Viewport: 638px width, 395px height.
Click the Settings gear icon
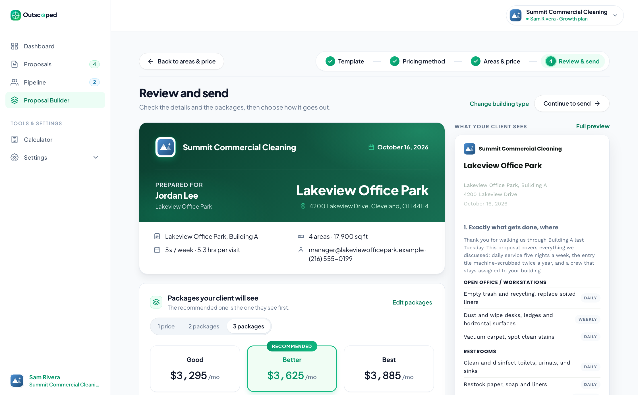(x=14, y=157)
